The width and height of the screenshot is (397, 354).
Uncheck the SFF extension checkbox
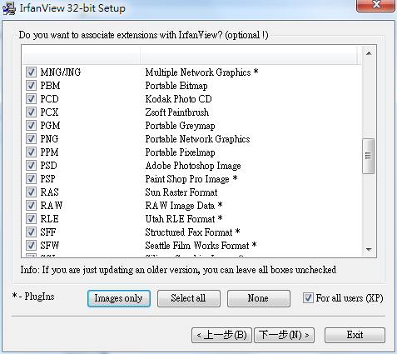pyautogui.click(x=31, y=232)
